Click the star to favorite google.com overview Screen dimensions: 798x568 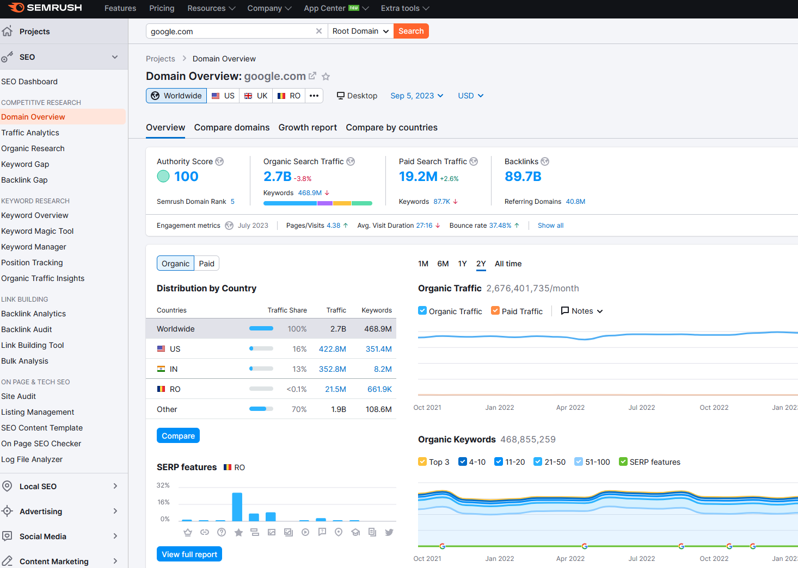click(x=326, y=76)
